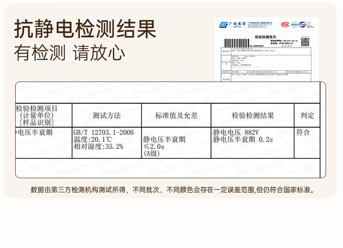
Task: Click the heading 抗静电检测结果
Action: coord(85,29)
